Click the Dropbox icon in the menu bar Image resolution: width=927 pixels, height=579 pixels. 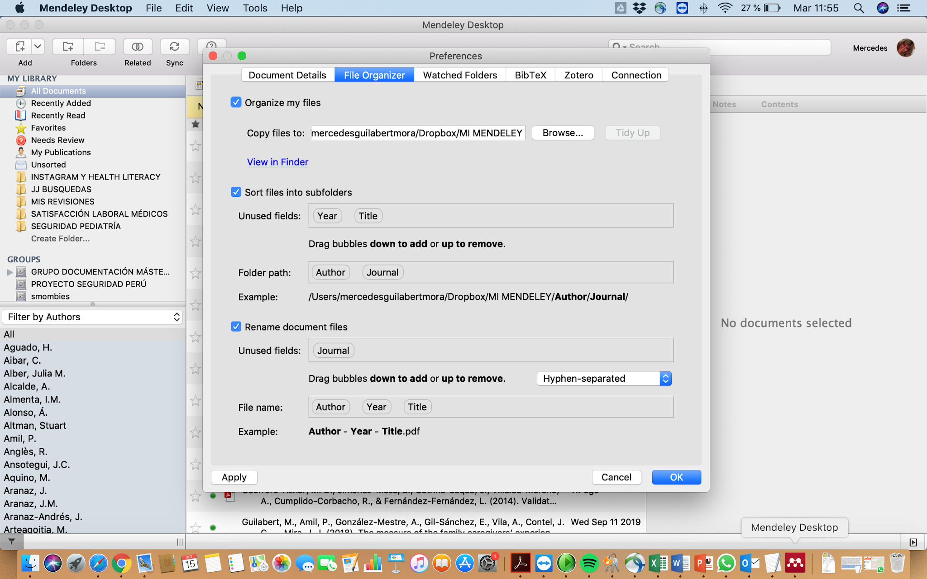coord(640,8)
